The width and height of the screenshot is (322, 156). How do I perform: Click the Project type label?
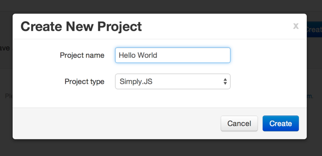(85, 82)
